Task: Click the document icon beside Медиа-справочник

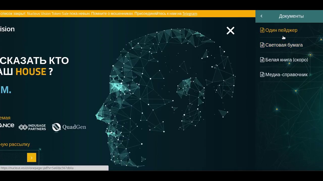Action: click(x=262, y=75)
